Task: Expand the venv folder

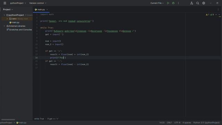Action: click(7, 19)
